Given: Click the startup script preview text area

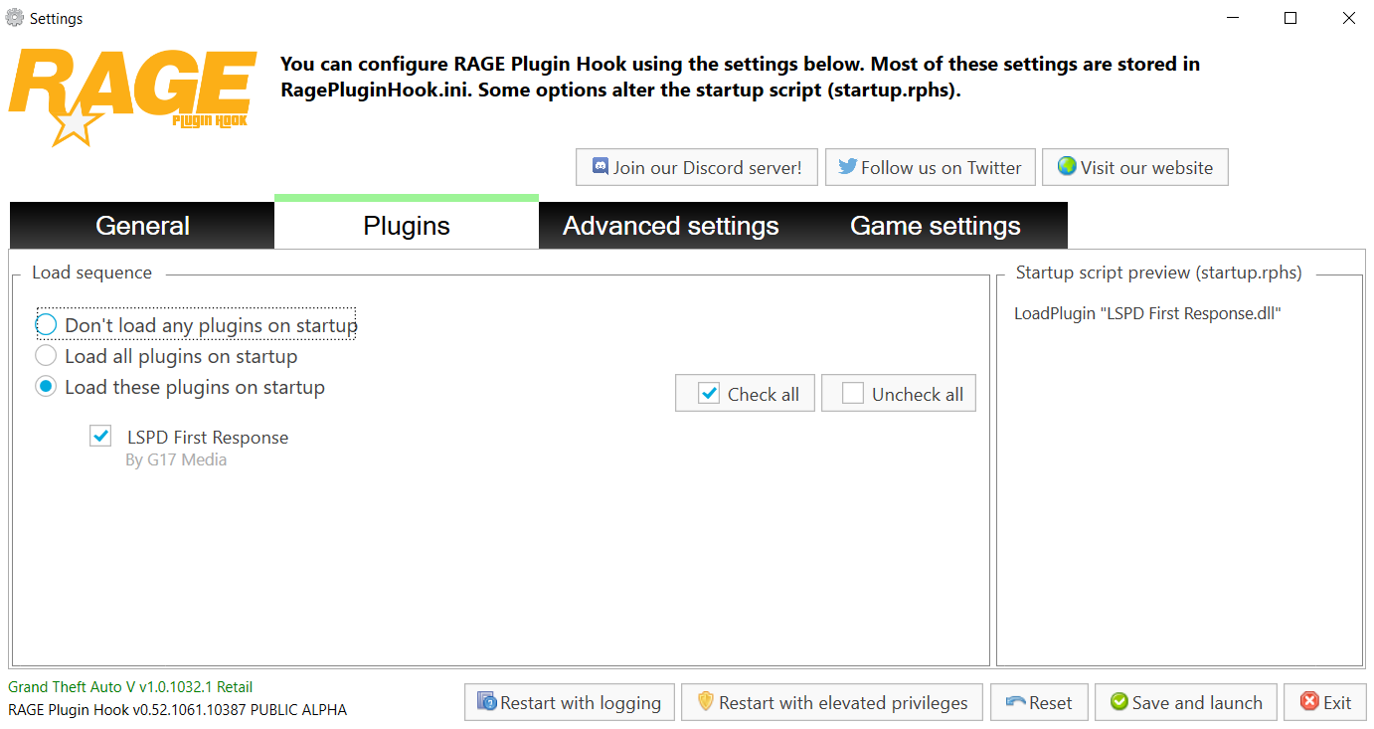Looking at the screenshot, I should [x=1179, y=477].
